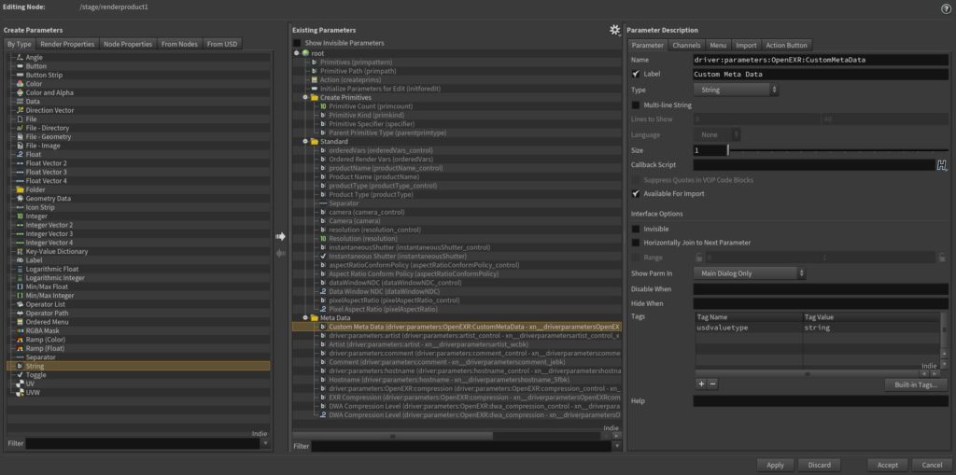This screenshot has width=956, height=475.
Task: Select the Ramp (Color) parameter type
Action: tap(45, 339)
